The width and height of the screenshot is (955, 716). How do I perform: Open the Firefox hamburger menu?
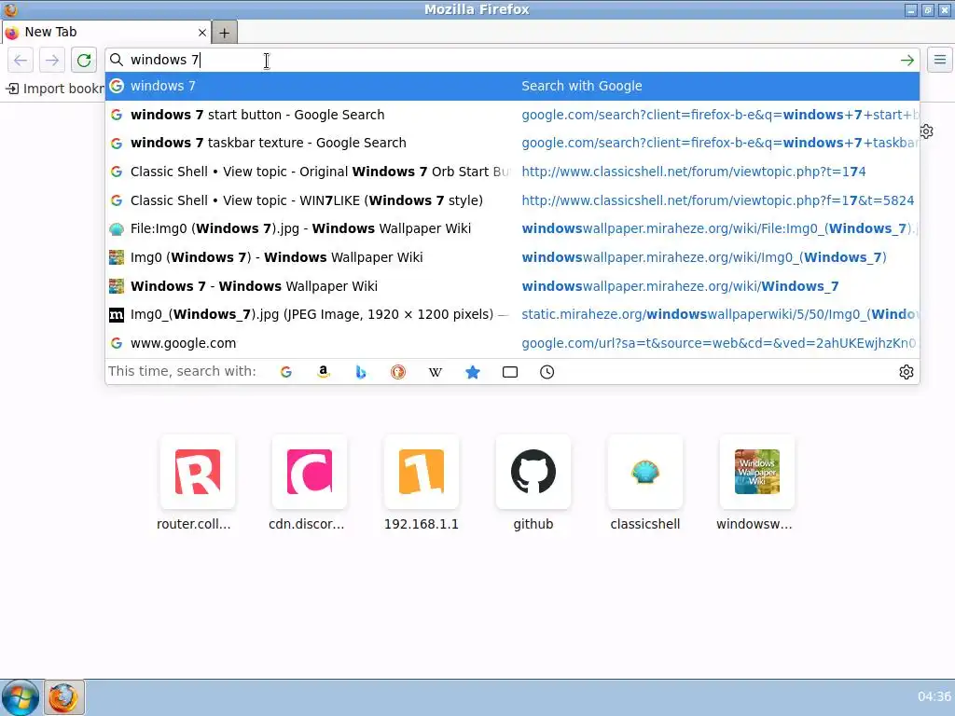click(940, 60)
